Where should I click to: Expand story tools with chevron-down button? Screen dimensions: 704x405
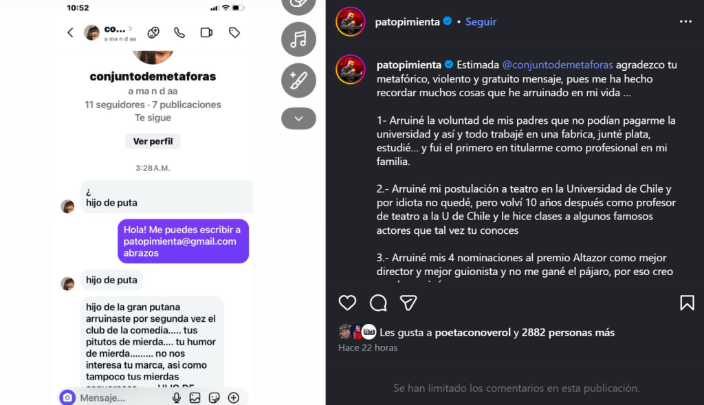click(x=298, y=118)
